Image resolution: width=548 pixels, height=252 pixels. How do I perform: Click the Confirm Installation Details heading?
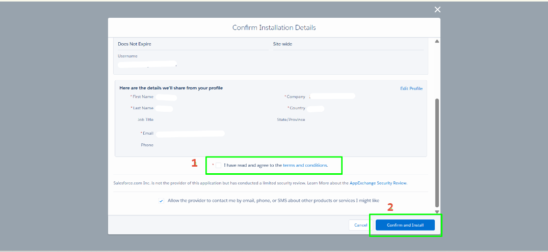click(274, 27)
